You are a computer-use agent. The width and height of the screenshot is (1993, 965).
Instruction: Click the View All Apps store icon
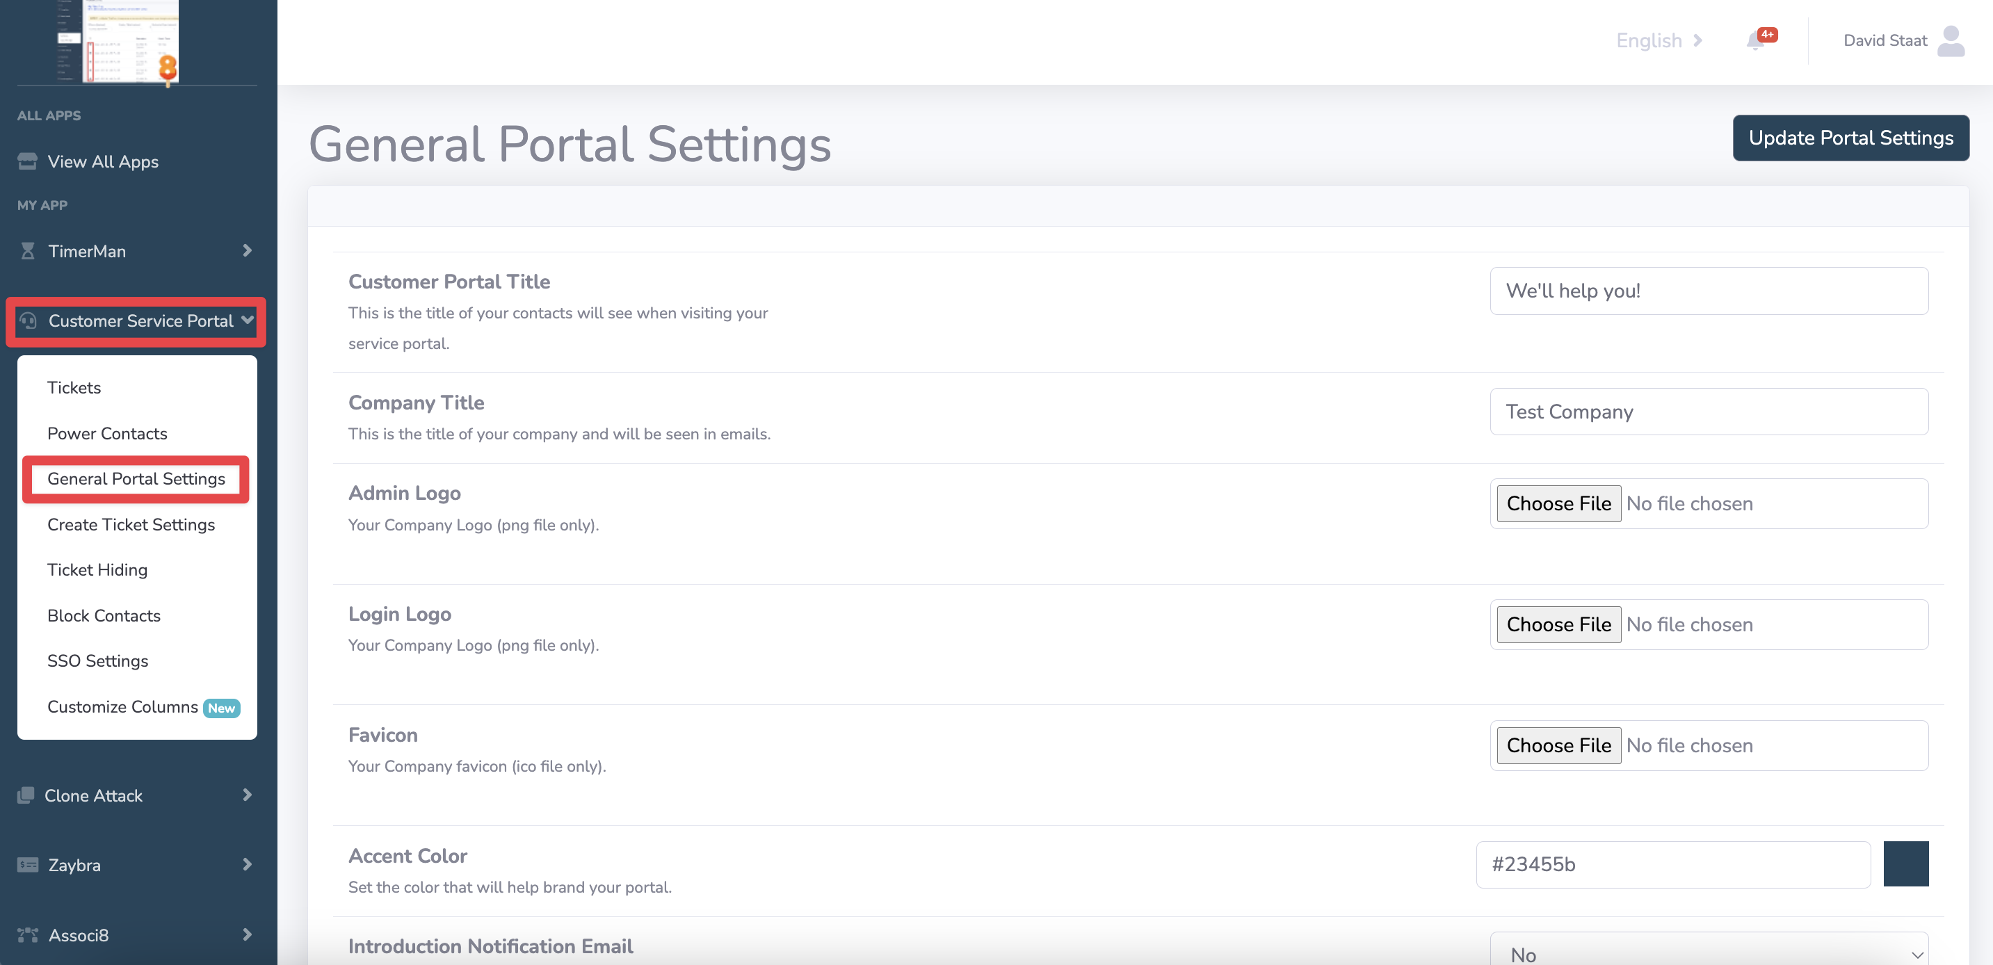pyautogui.click(x=28, y=161)
